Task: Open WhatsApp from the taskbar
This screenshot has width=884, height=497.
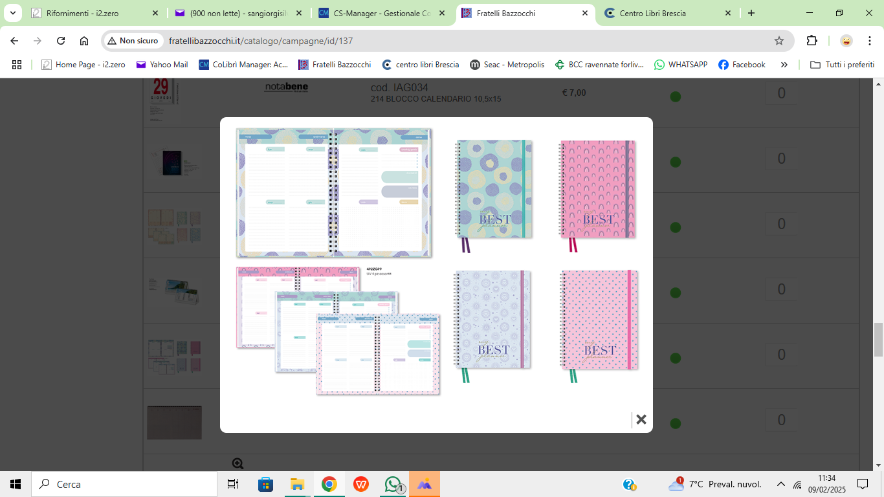Action: (393, 484)
